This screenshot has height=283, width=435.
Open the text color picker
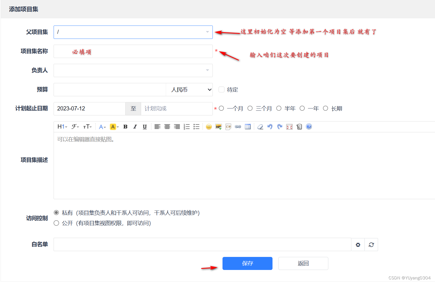click(x=102, y=127)
